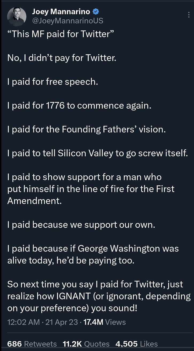This screenshot has width=194, height=351.
Task: Click the line mentioning 1776
Action: [x=79, y=106]
